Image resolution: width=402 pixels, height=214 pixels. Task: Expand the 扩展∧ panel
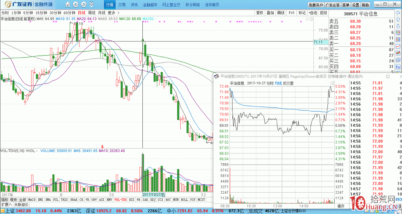6,204
